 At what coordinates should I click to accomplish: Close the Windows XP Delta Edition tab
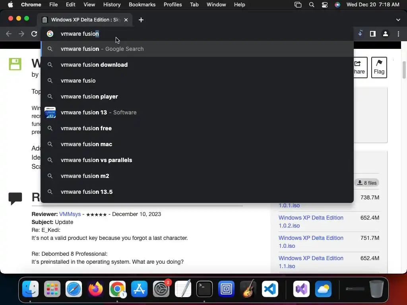click(x=126, y=20)
